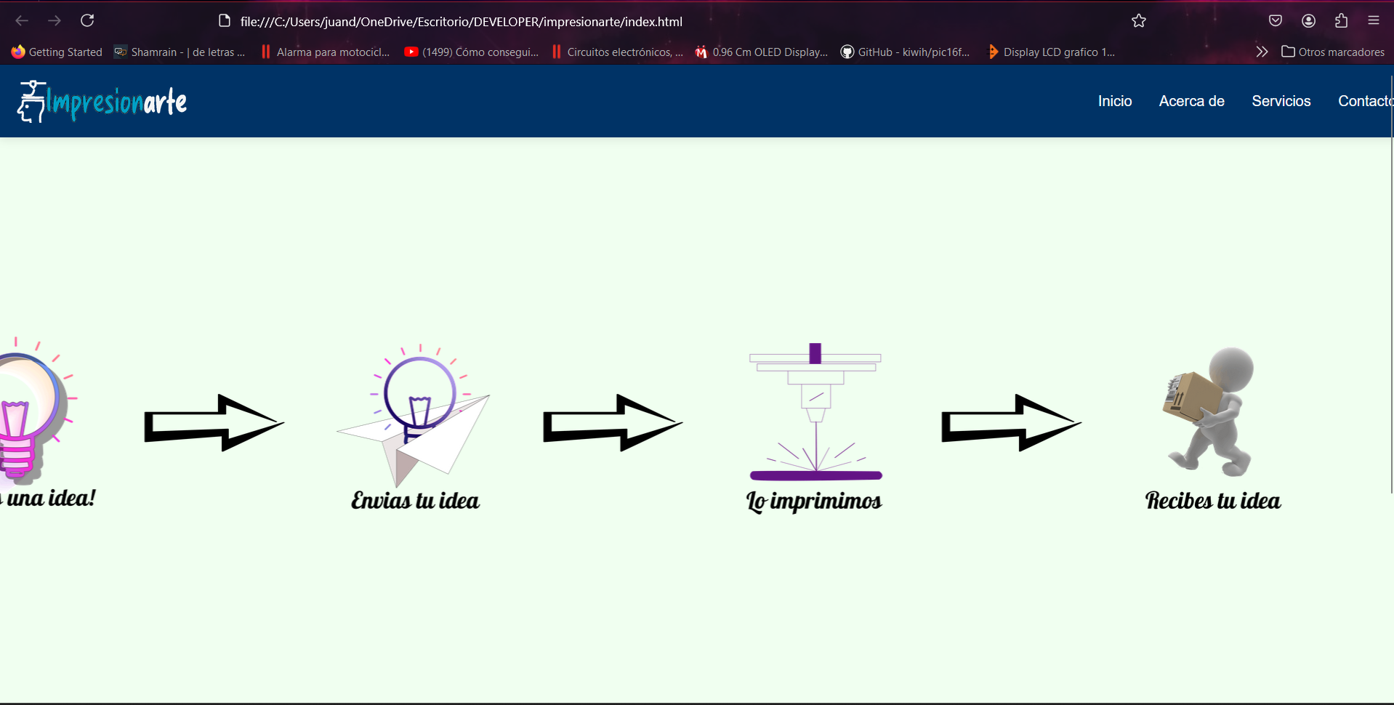
Task: Open the Display LCD grafico bookmark
Action: tap(1052, 52)
